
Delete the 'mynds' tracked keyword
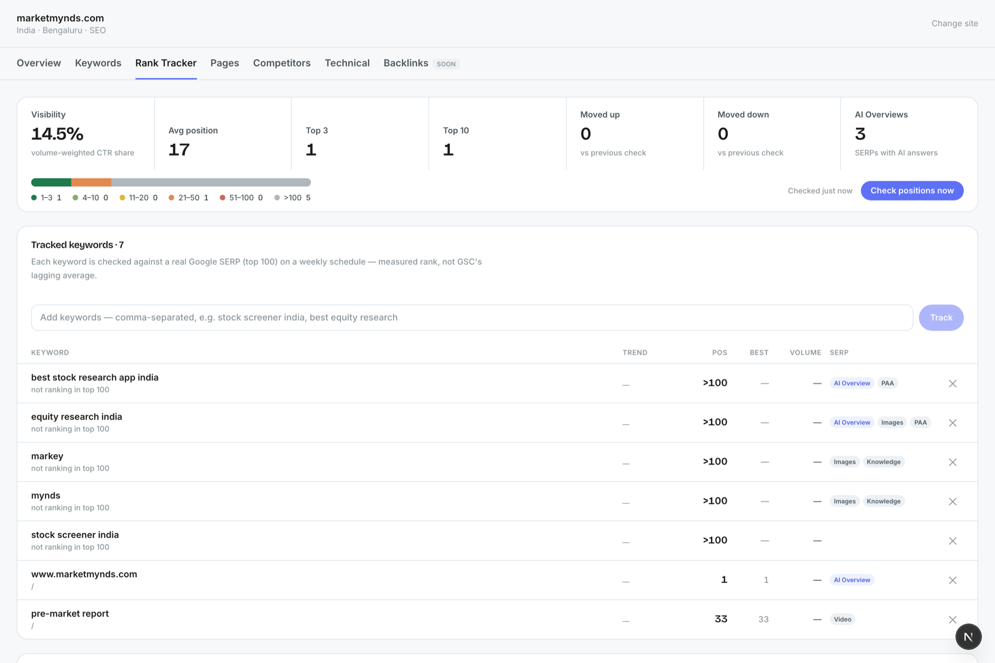click(x=952, y=502)
